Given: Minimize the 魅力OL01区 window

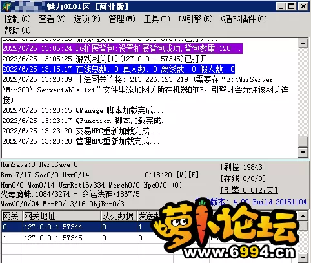Looking at the screenshot, I should [281, 6].
